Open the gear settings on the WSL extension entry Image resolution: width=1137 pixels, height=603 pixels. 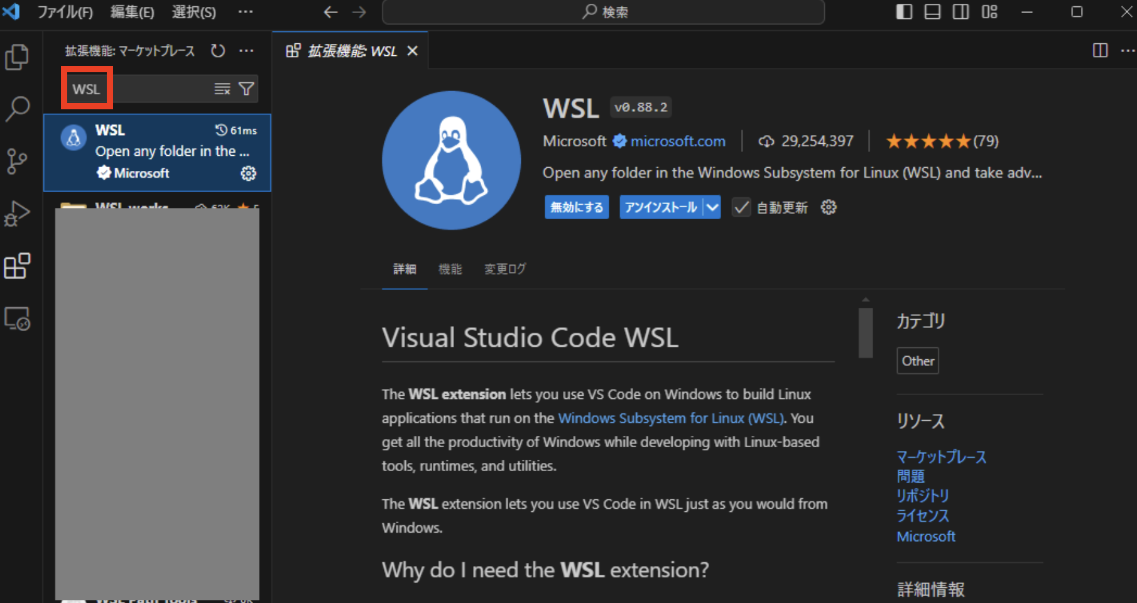click(248, 173)
